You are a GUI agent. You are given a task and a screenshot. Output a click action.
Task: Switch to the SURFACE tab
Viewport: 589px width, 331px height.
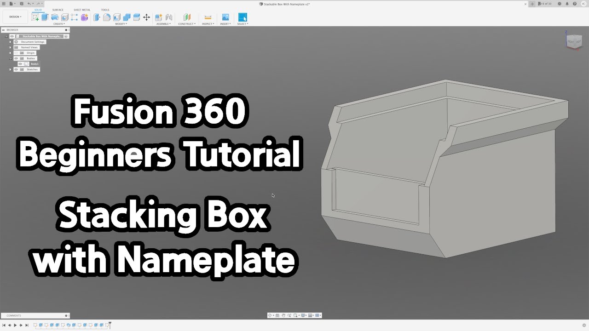58,10
